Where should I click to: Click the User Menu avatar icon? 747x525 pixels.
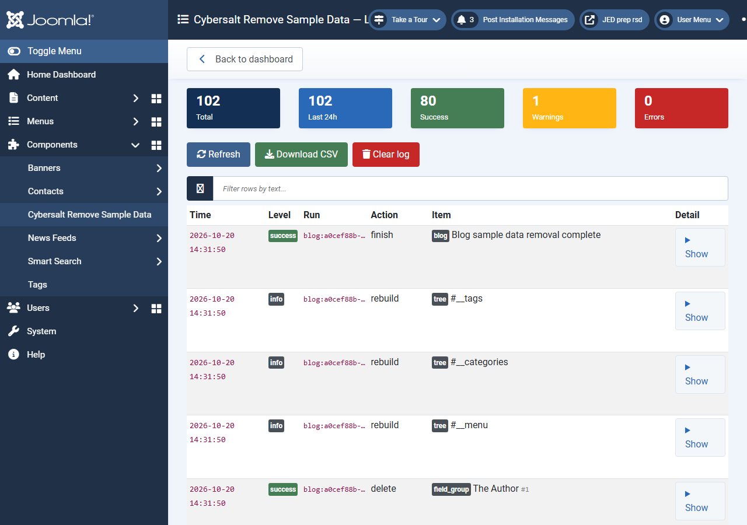[x=664, y=20]
